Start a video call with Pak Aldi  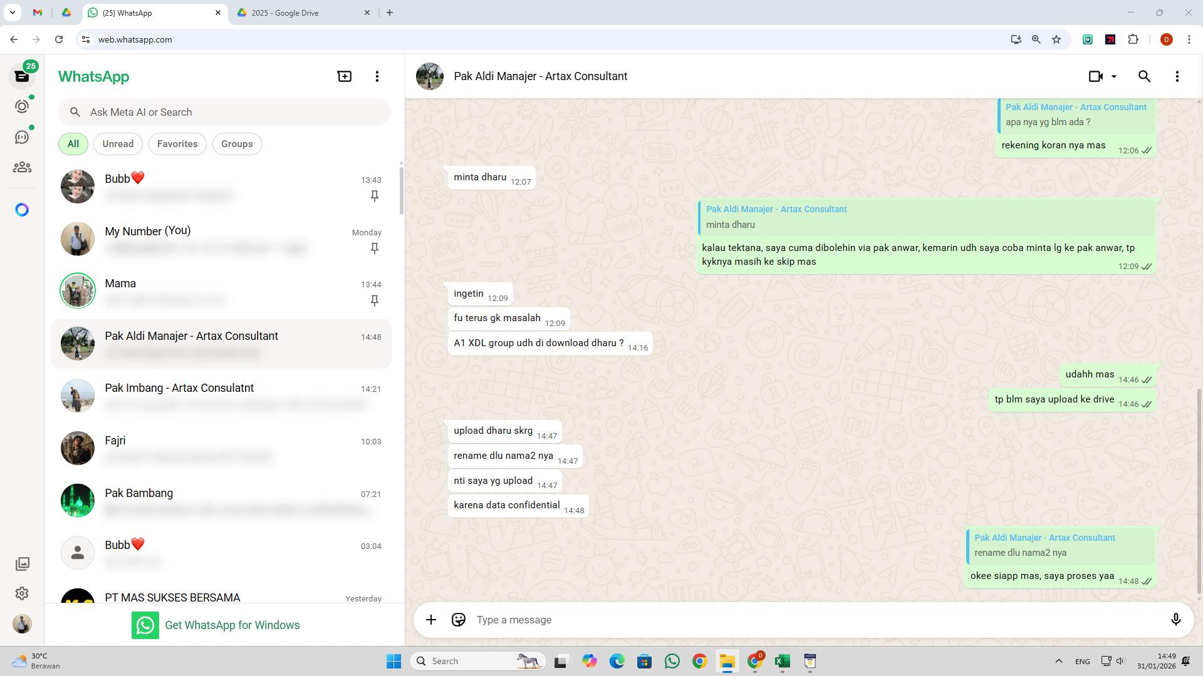[x=1096, y=76]
